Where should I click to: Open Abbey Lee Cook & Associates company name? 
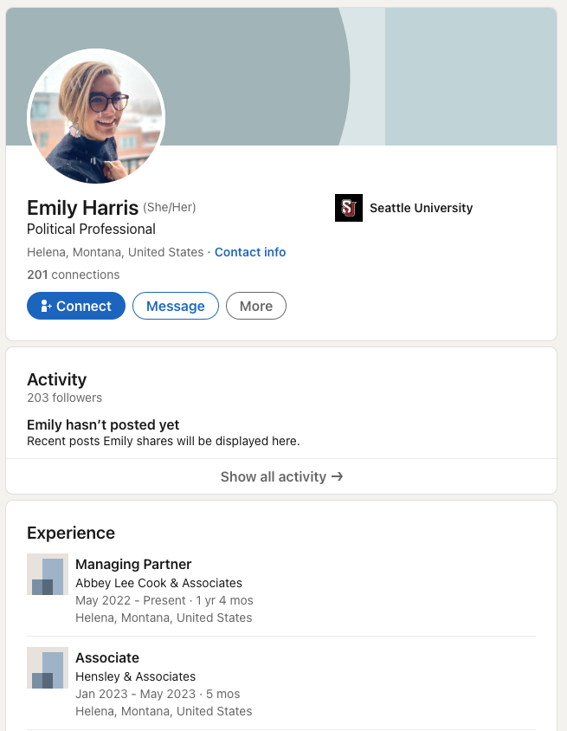[x=158, y=583]
